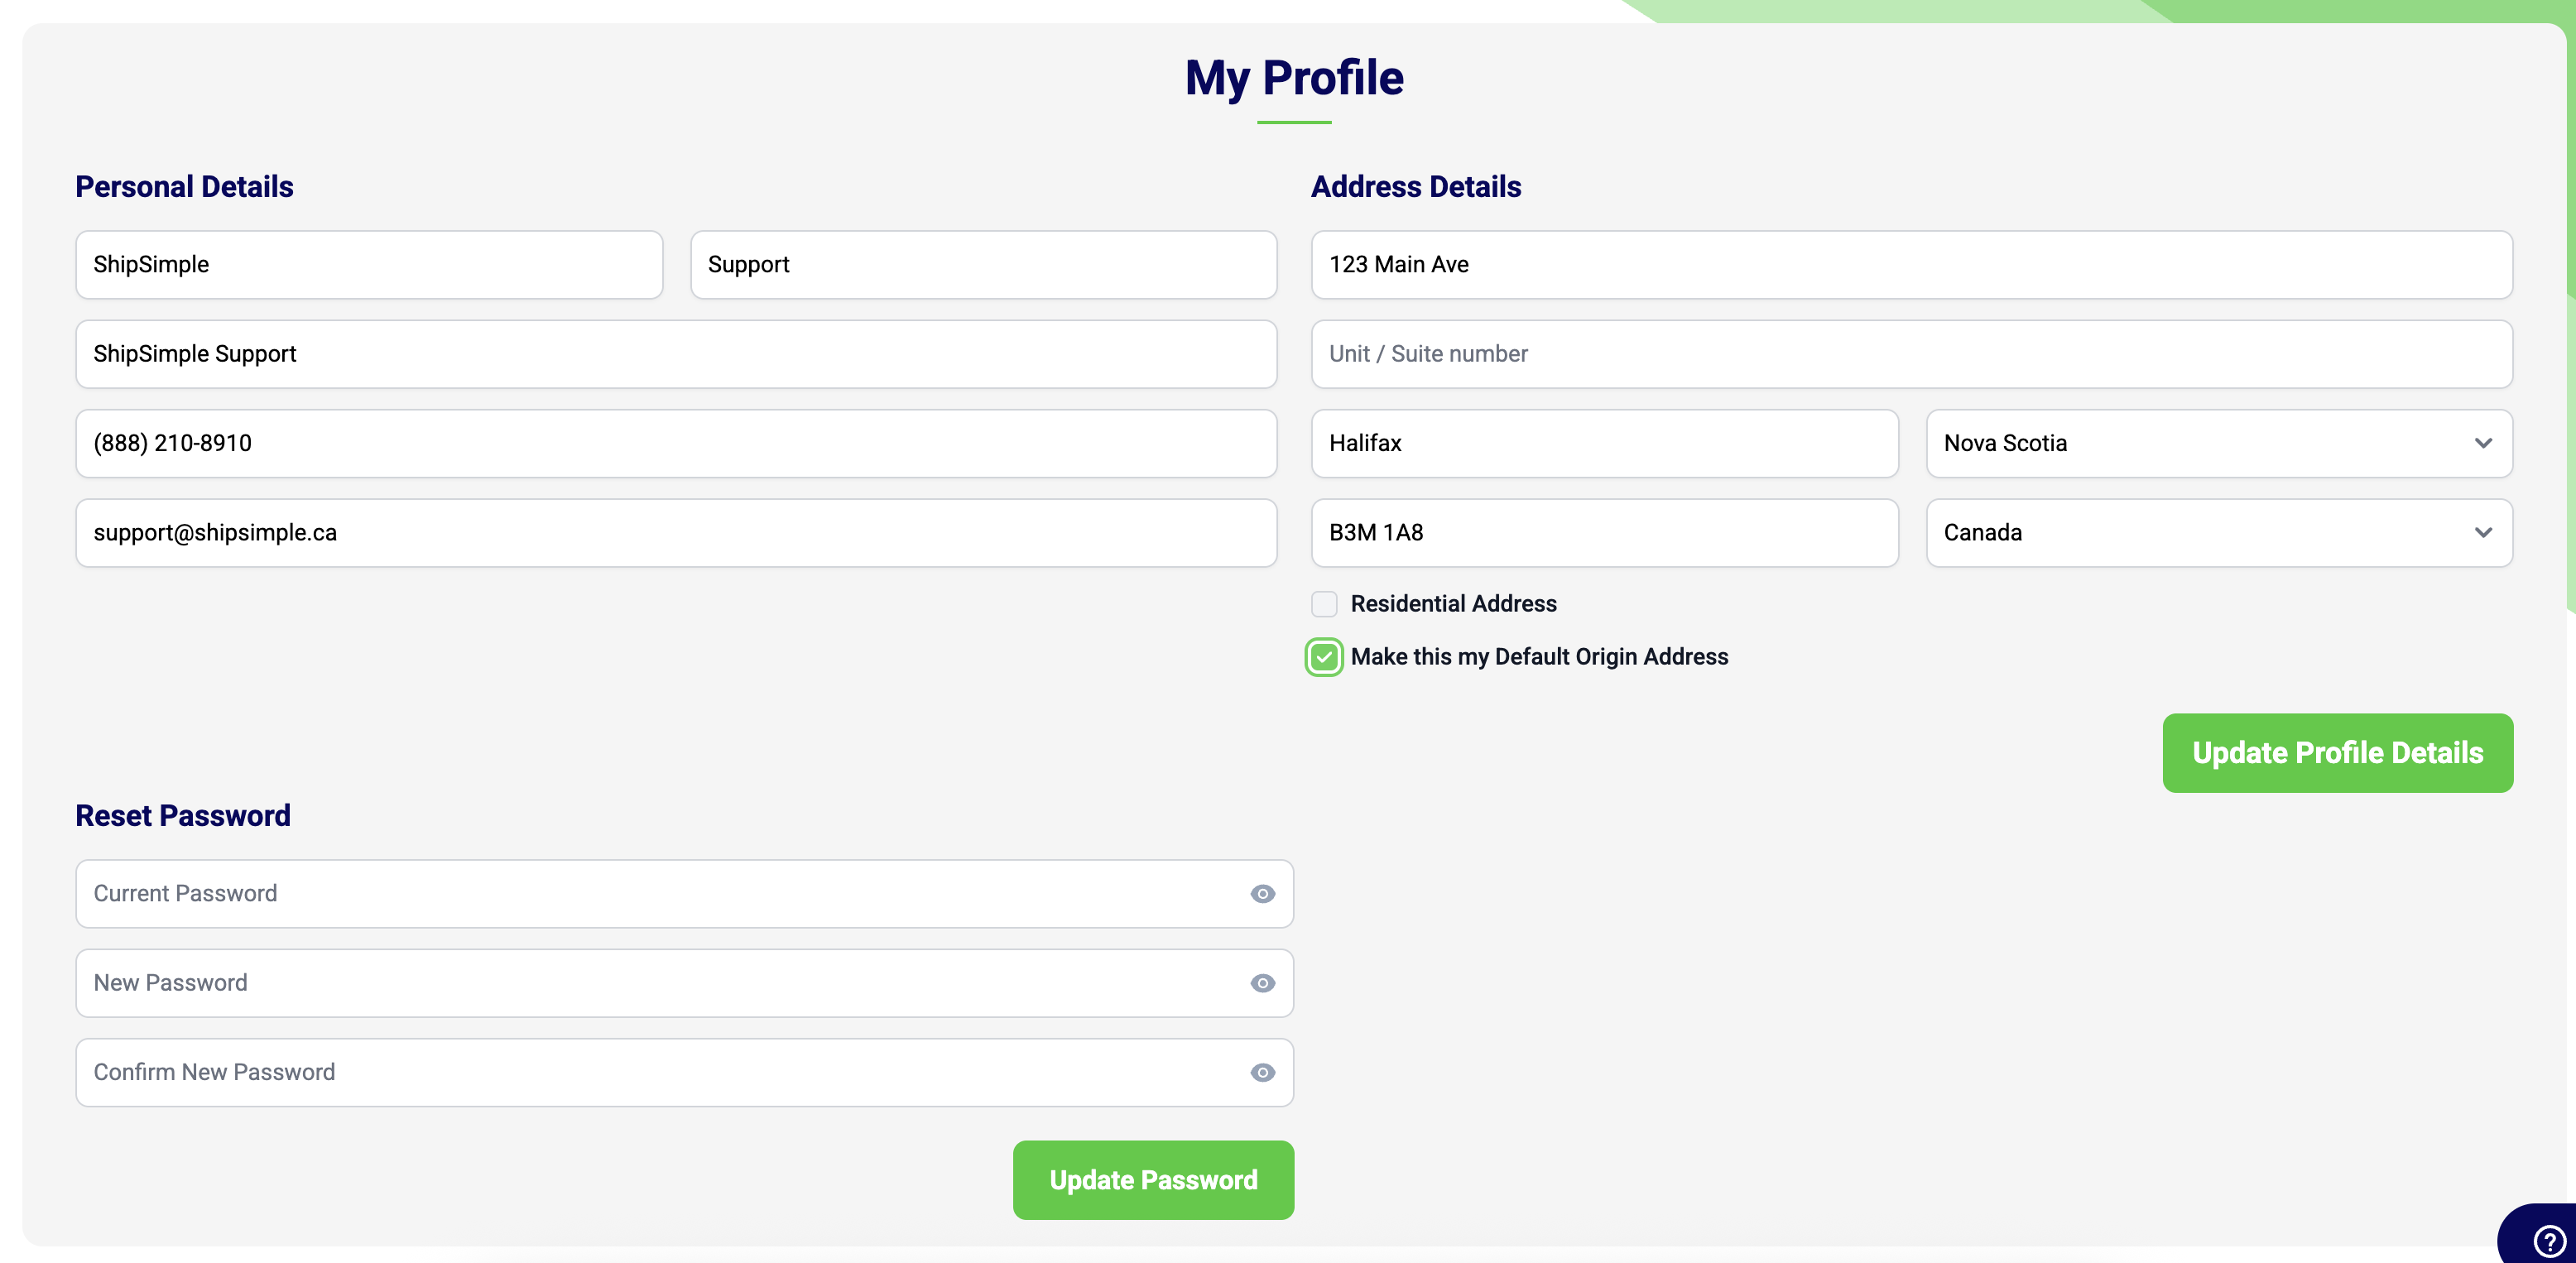Edit the support@shipsimple.ca email field
This screenshot has height=1263, width=2576.
point(676,533)
